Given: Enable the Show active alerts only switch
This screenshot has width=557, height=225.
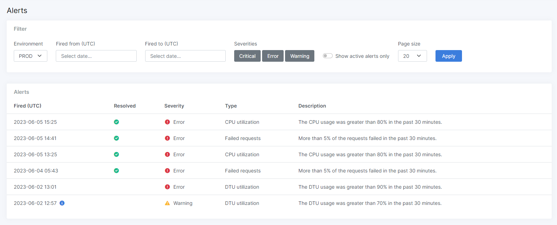Looking at the screenshot, I should pyautogui.click(x=327, y=56).
